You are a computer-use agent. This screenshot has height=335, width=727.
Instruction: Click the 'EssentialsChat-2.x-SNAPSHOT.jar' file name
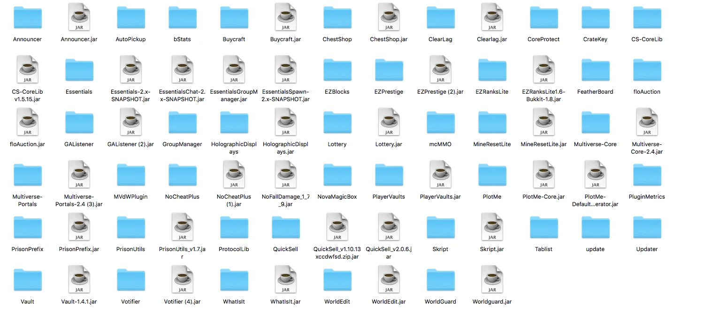(x=182, y=96)
